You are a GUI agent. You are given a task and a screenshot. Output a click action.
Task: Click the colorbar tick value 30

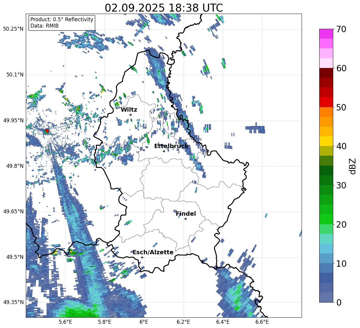pyautogui.click(x=341, y=185)
